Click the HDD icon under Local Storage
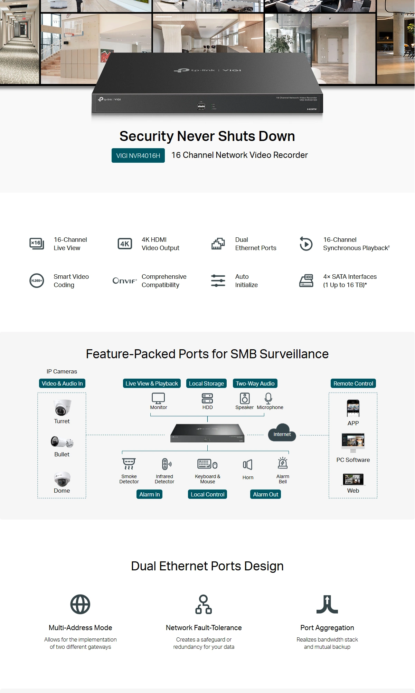This screenshot has width=415, height=693. pos(207,398)
